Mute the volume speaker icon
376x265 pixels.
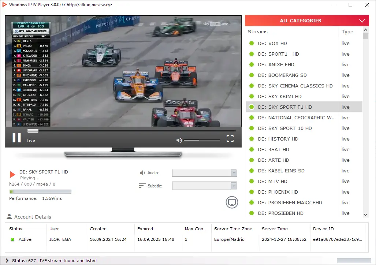point(179,140)
